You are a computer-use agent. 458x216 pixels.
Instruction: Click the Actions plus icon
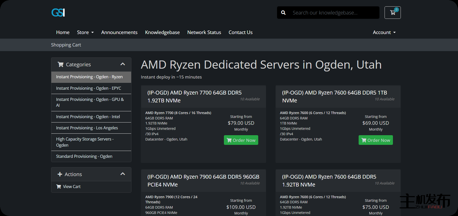[60, 174]
